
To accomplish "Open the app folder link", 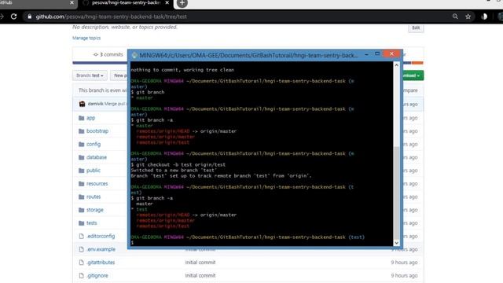I will (x=91, y=118).
